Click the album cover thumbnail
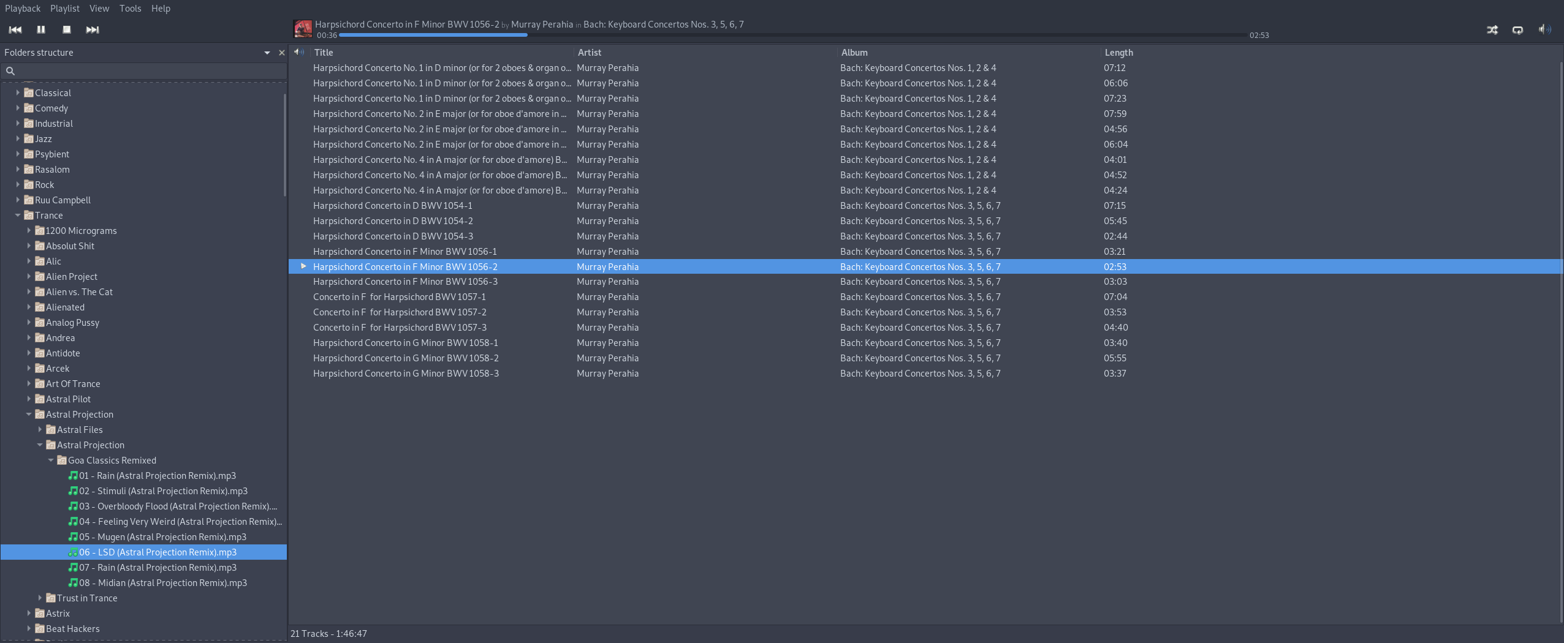The width and height of the screenshot is (1564, 643). [303, 29]
